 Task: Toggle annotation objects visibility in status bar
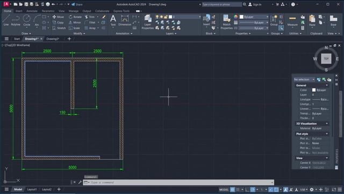(285, 190)
